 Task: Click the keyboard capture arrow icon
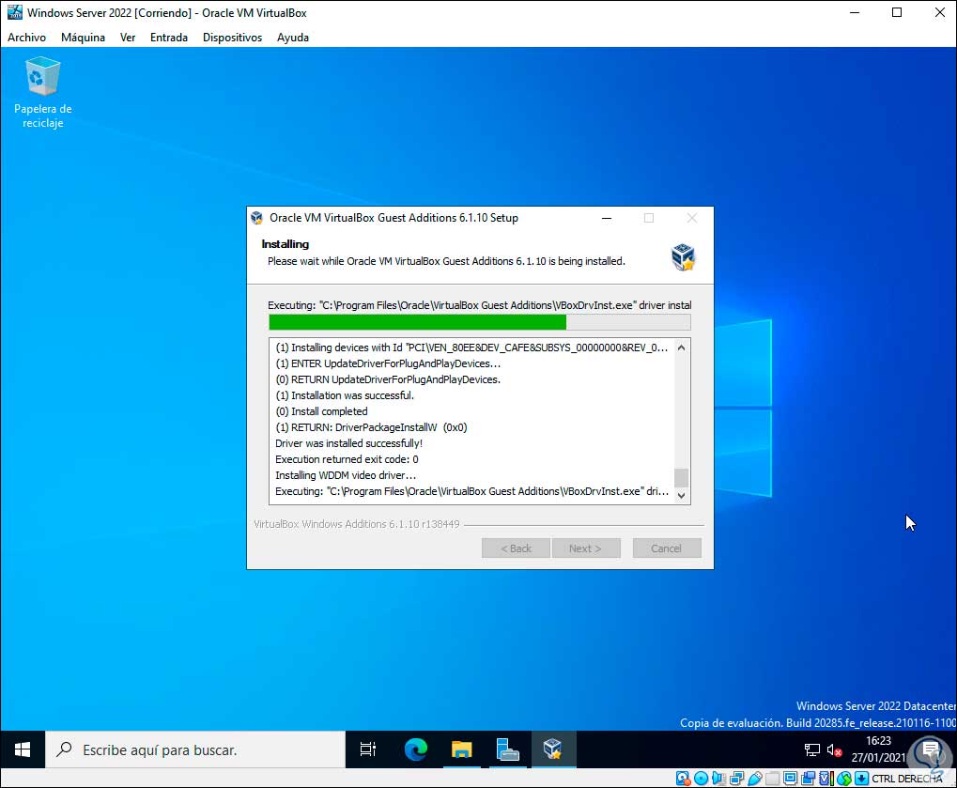click(x=862, y=779)
